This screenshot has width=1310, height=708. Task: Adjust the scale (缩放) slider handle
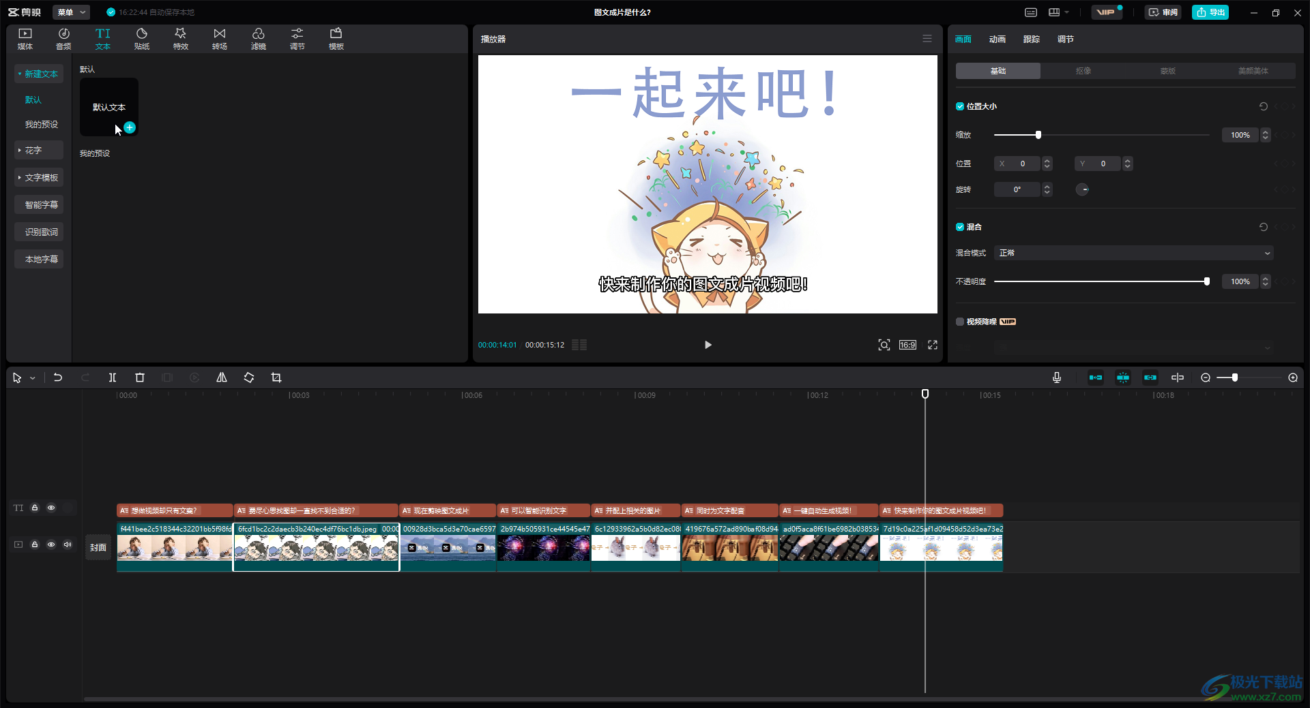coord(1038,135)
